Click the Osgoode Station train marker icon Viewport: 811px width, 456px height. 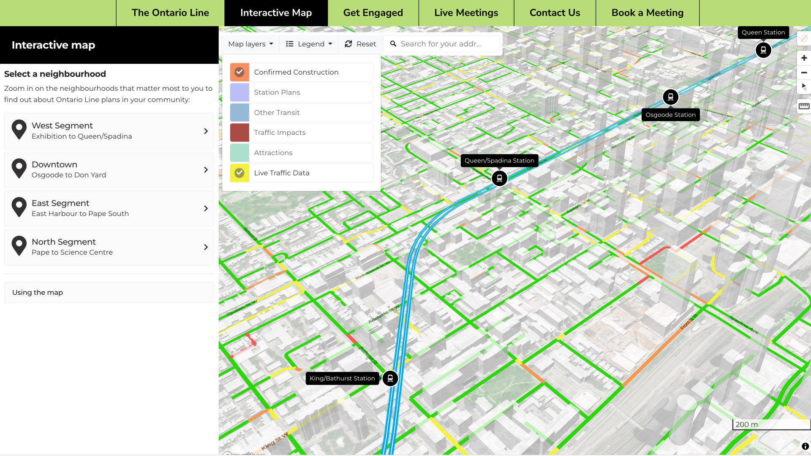[670, 97]
